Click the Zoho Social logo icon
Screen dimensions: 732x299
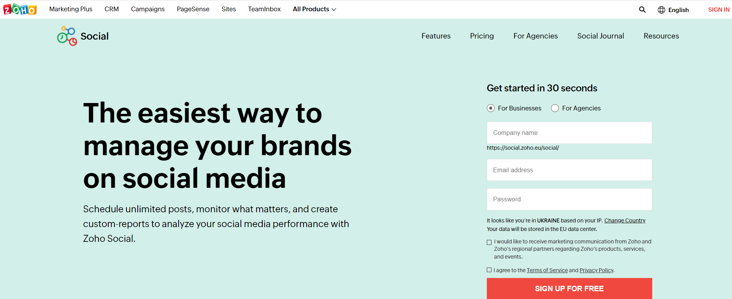[x=67, y=36]
